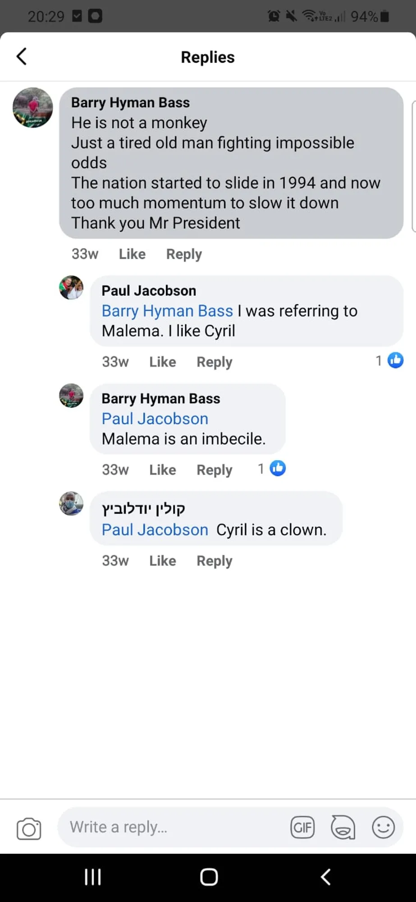
Task: Tap the back arrow beside Replies
Action: [22, 57]
